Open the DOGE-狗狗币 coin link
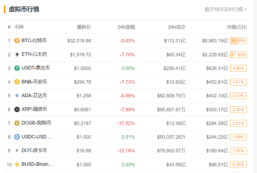 36,123
